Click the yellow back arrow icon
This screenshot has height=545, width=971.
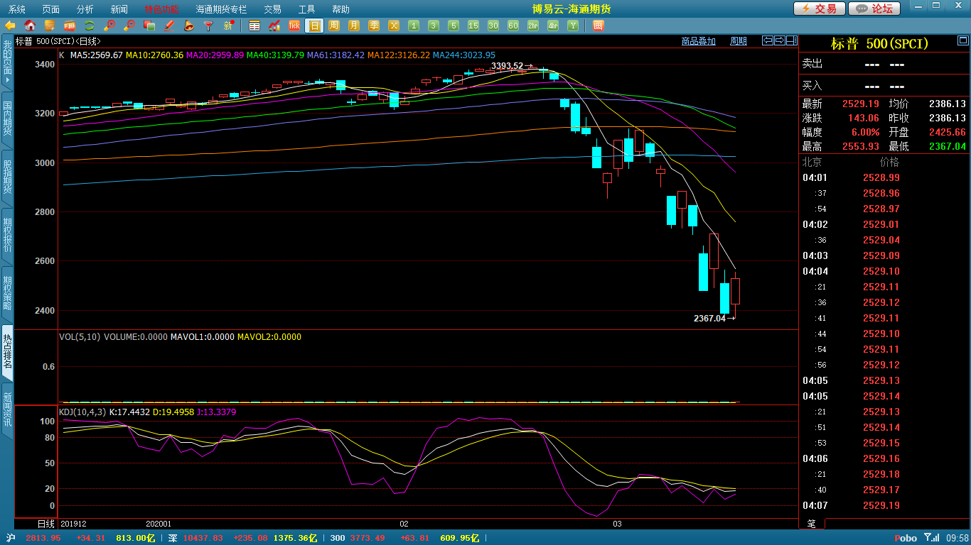11,26
